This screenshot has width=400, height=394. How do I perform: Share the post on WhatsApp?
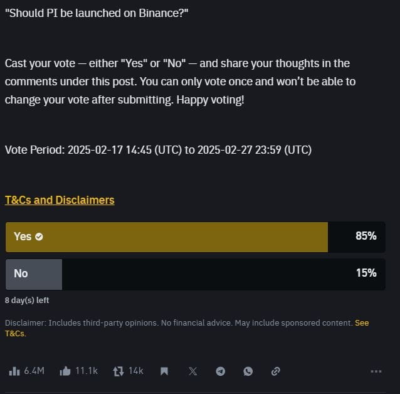[248, 371]
